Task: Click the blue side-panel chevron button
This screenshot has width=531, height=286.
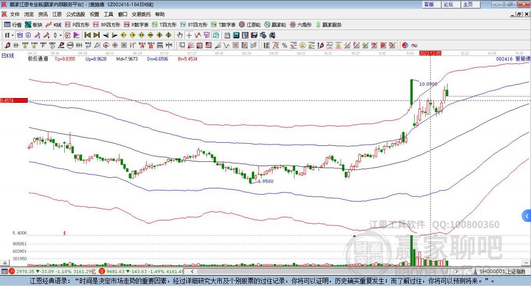Action: pos(527,216)
